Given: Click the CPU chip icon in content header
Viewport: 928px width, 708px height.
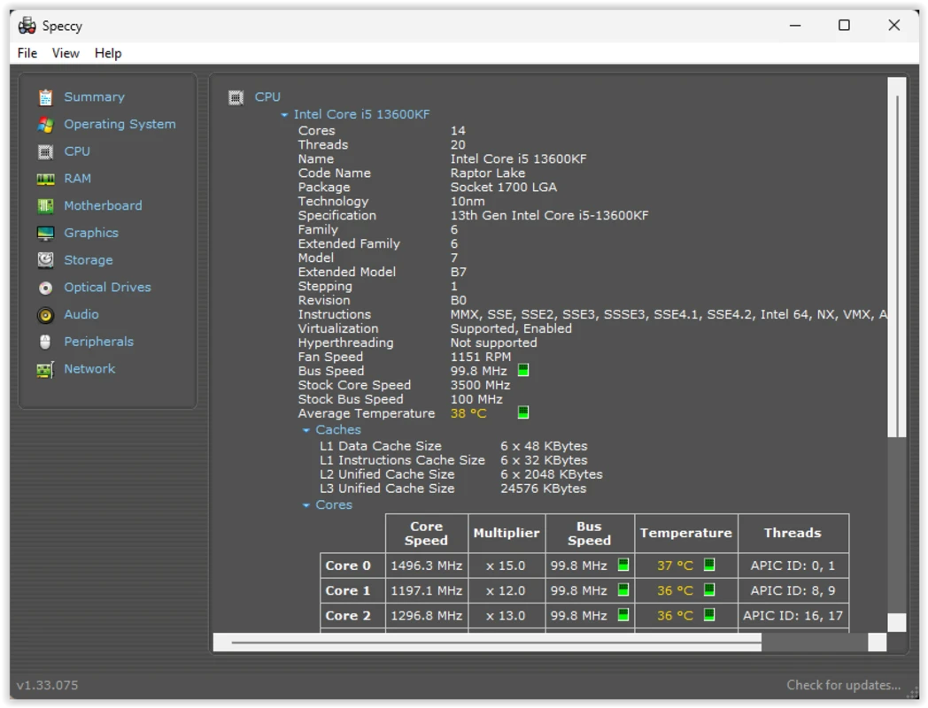Looking at the screenshot, I should [x=236, y=96].
